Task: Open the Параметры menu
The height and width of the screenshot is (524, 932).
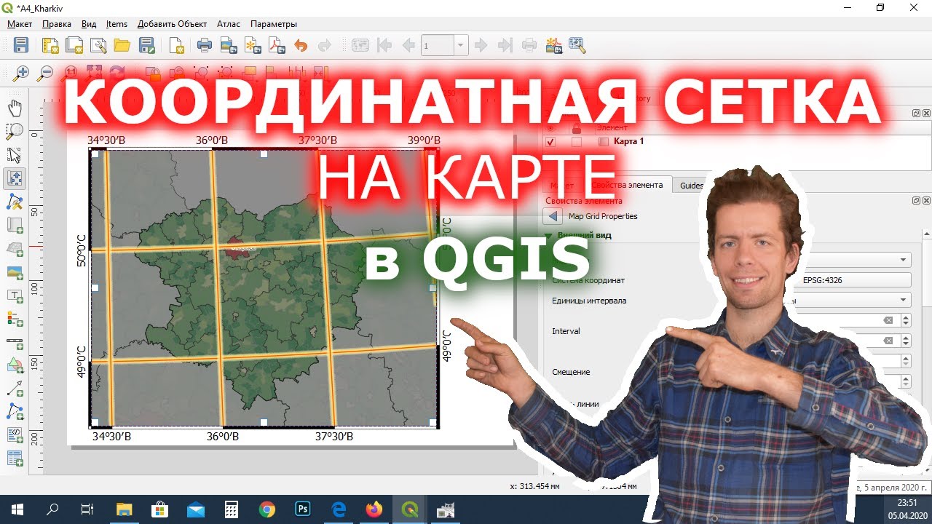Action: coord(274,24)
